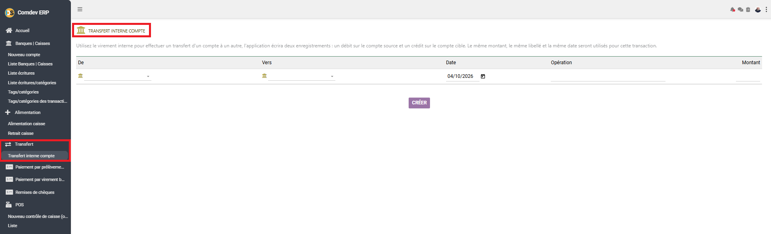The height and width of the screenshot is (234, 771).
Task: Click the Montant column header
Action: (x=751, y=63)
